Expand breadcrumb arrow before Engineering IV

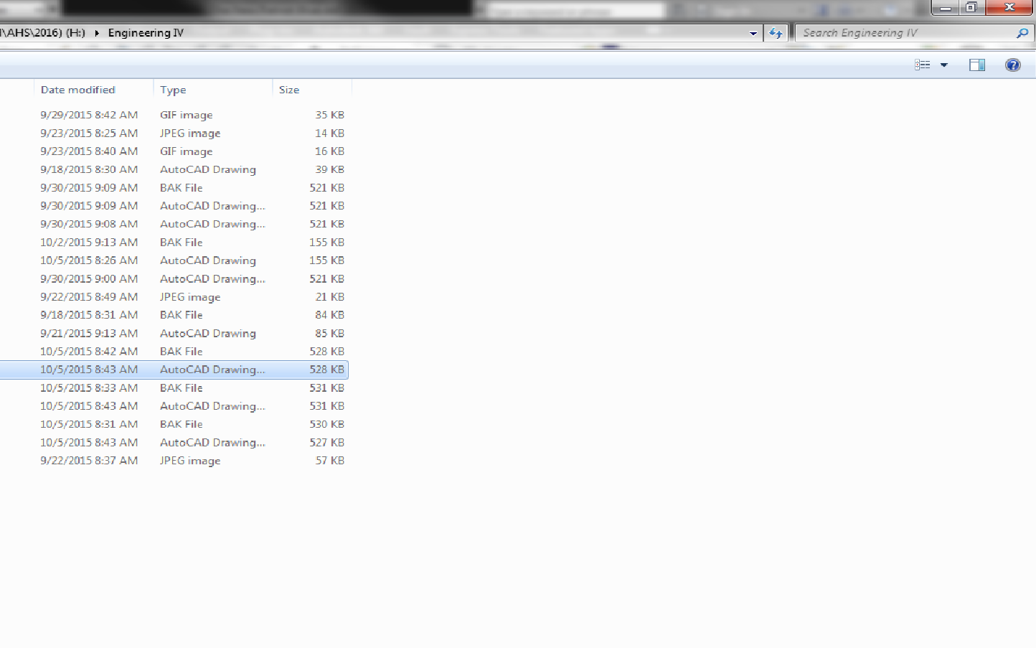click(x=97, y=33)
